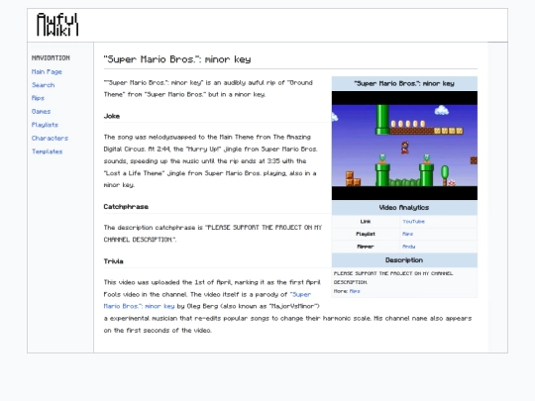Image resolution: width=535 pixels, height=401 pixels.
Task: Go to Rips in sidebar navigation
Action: [x=38, y=98]
